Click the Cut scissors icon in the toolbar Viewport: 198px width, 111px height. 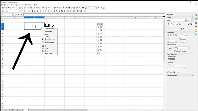34,8
